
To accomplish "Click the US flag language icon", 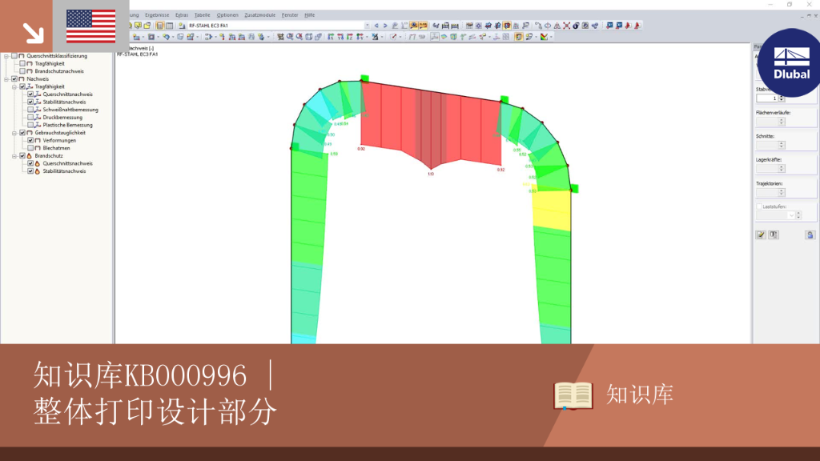I will tap(91, 26).
